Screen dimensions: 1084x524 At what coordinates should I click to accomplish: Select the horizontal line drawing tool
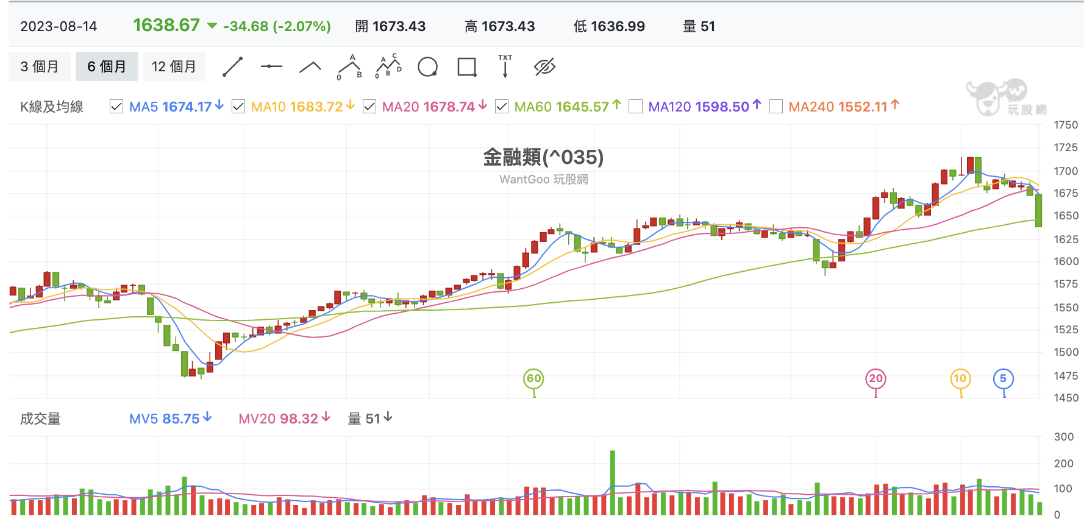click(271, 66)
